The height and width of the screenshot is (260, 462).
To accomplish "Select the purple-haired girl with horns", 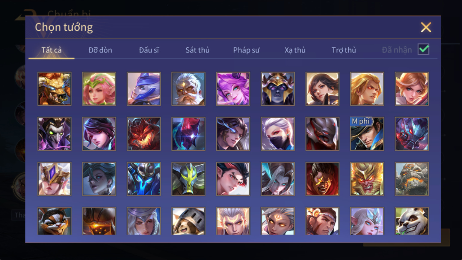I will click(233, 89).
